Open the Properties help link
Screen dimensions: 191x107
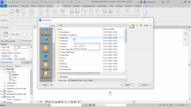point(6,62)
